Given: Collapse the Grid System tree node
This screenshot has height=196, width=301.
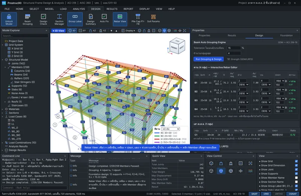Looking at the screenshot, I should click(3, 45).
